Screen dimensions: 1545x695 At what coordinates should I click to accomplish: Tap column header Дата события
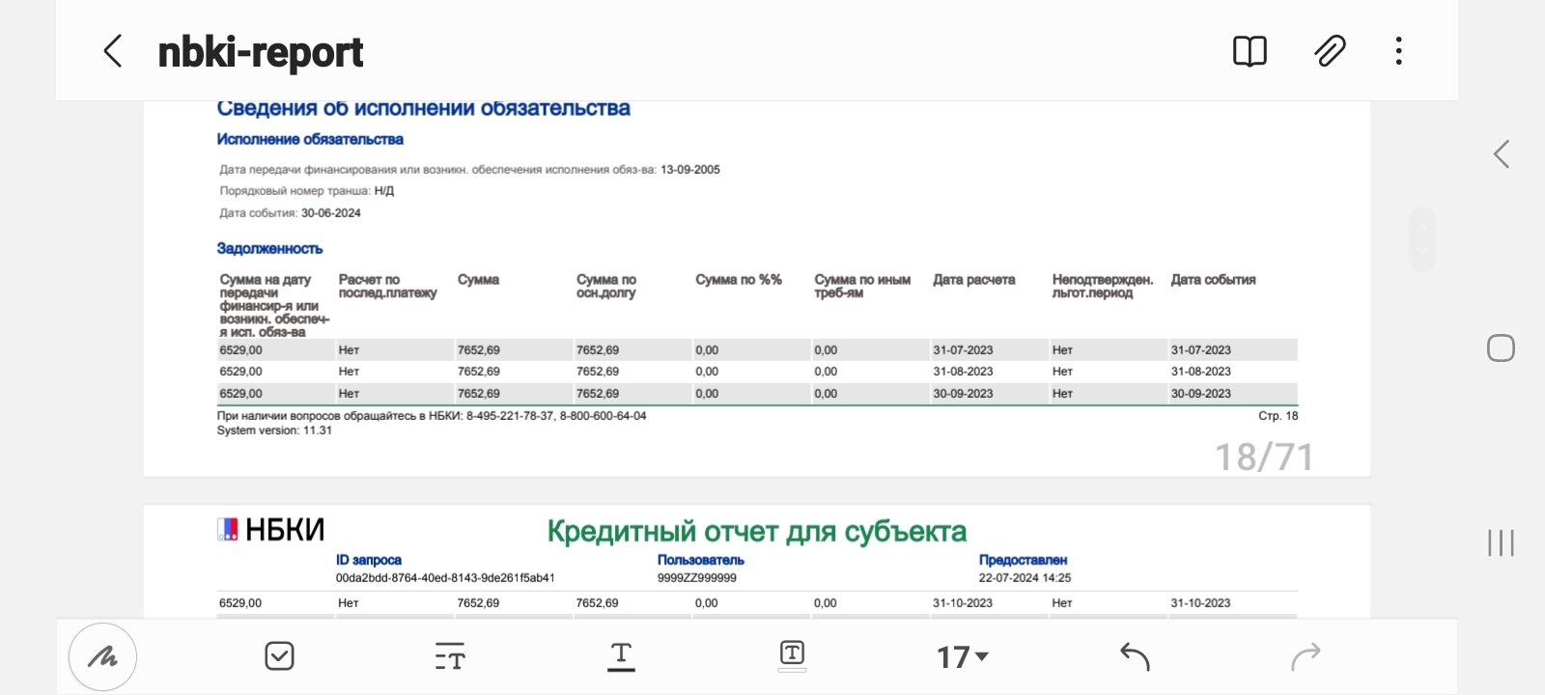1213,280
